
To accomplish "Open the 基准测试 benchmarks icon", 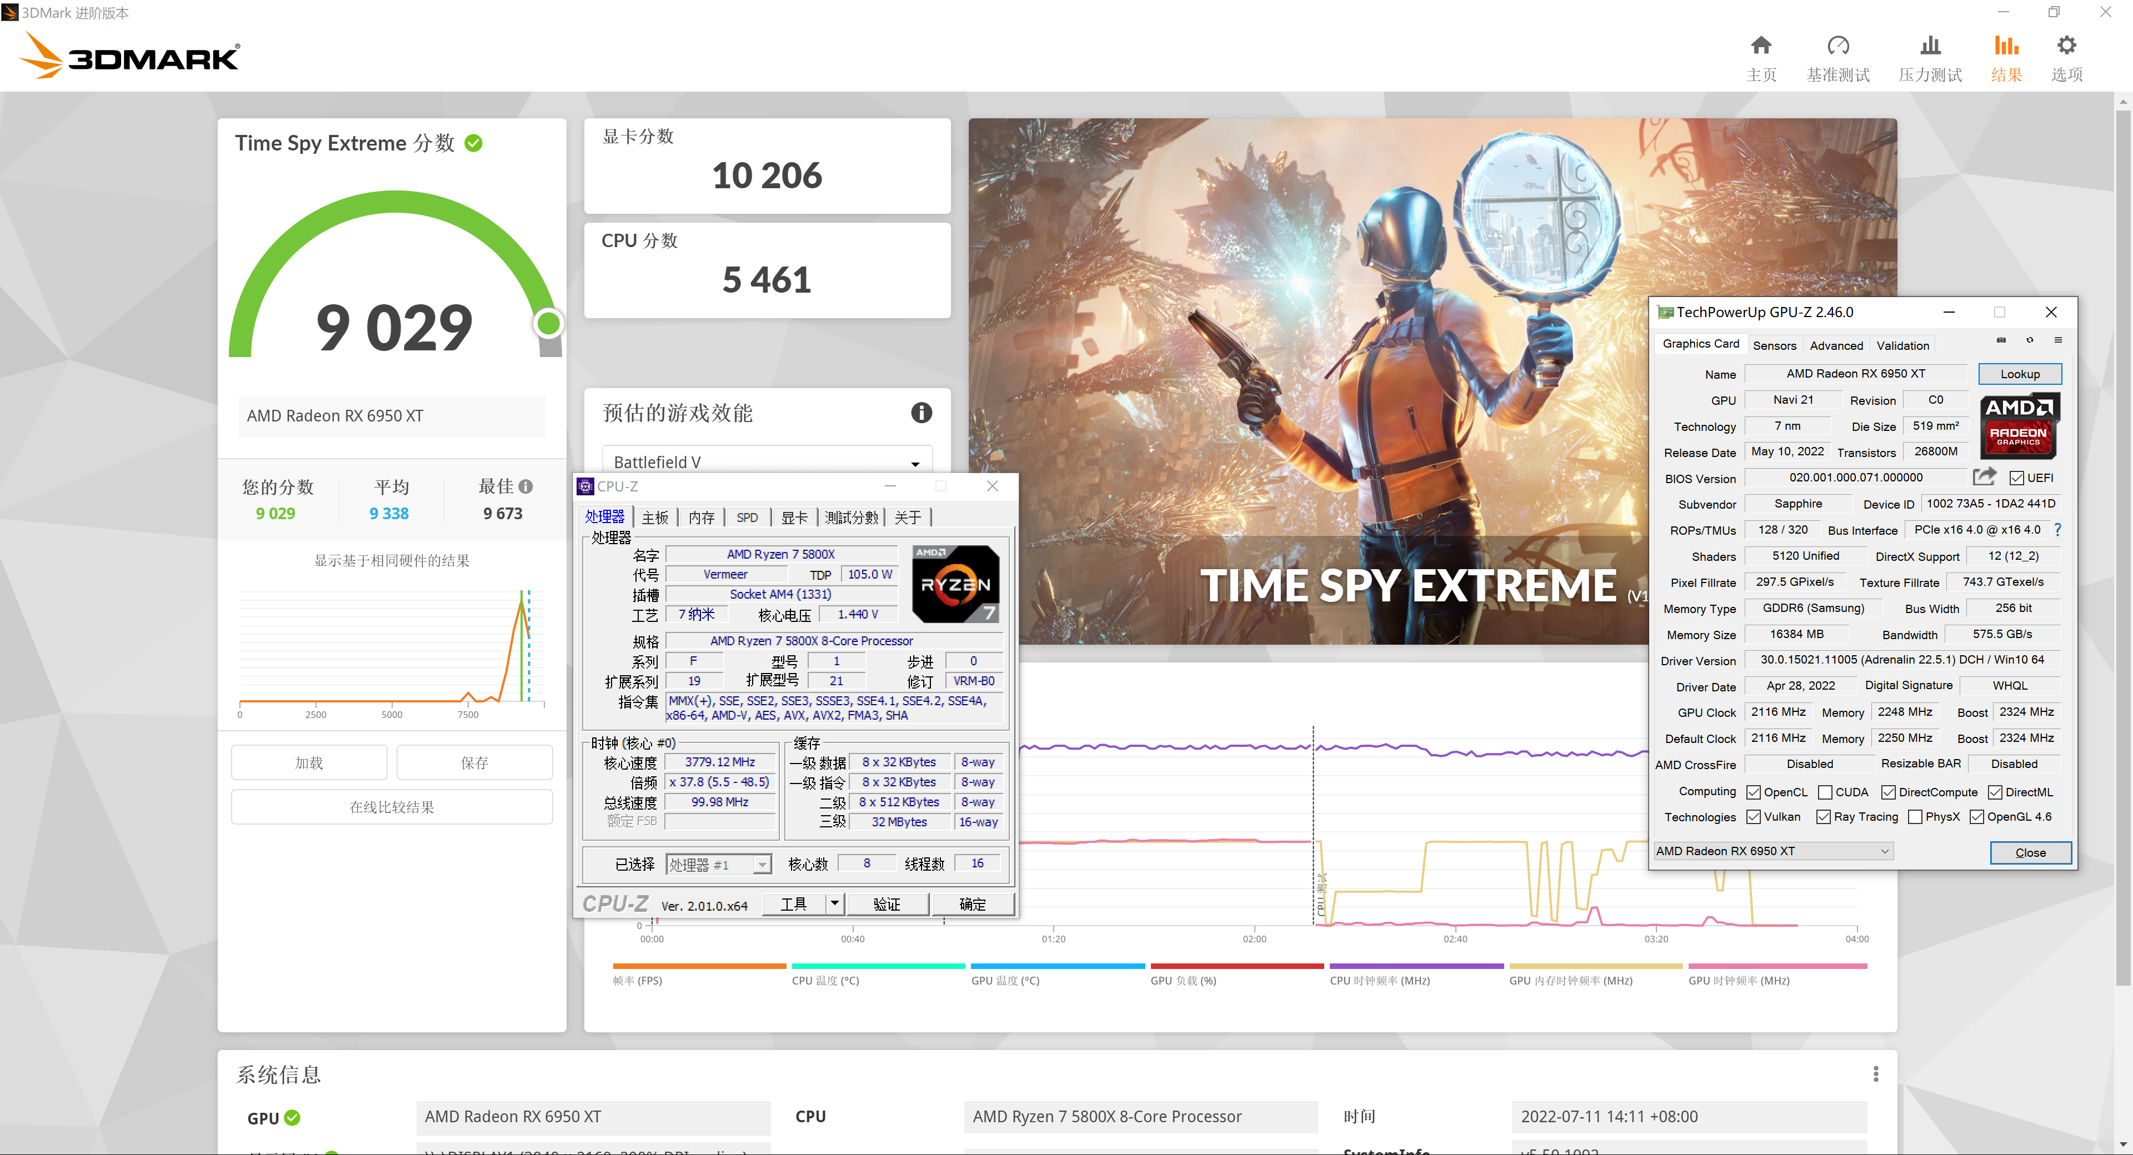I will (1837, 46).
